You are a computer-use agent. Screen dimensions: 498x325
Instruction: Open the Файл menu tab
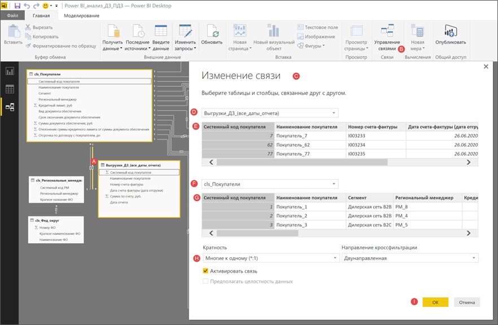coord(12,16)
